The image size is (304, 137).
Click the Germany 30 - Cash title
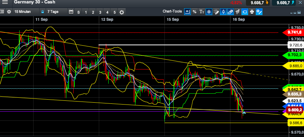click(x=35, y=2)
